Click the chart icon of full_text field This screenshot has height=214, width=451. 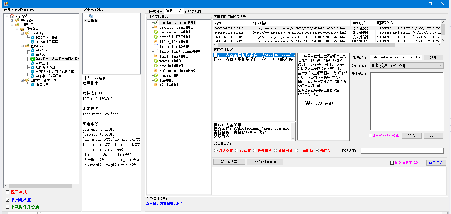(156, 56)
